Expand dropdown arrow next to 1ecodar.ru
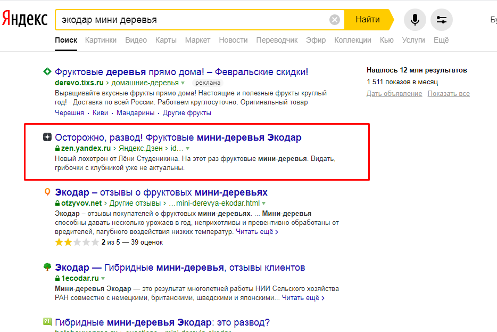Viewport: 497px width, 332px height. [x=103, y=279]
